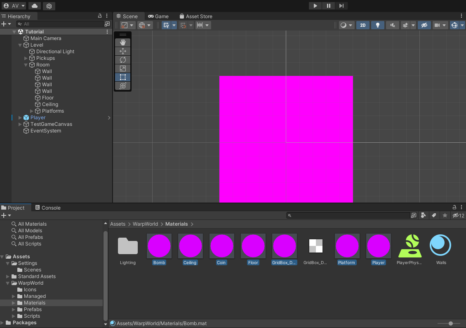
Task: Open the Console tab
Action: pos(47,208)
